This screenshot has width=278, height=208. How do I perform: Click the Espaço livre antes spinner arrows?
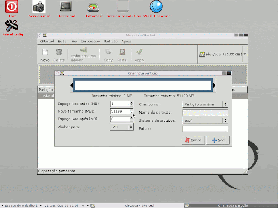pos(132,104)
